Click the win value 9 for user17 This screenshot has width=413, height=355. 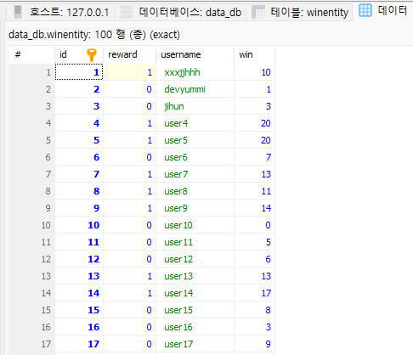tap(254, 344)
